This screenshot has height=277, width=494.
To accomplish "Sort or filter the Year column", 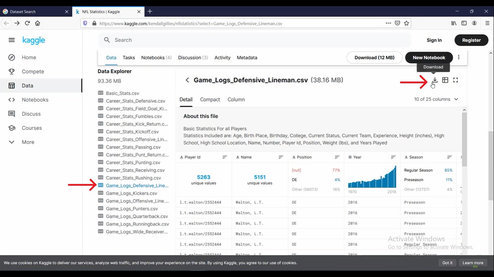I will 393,157.
